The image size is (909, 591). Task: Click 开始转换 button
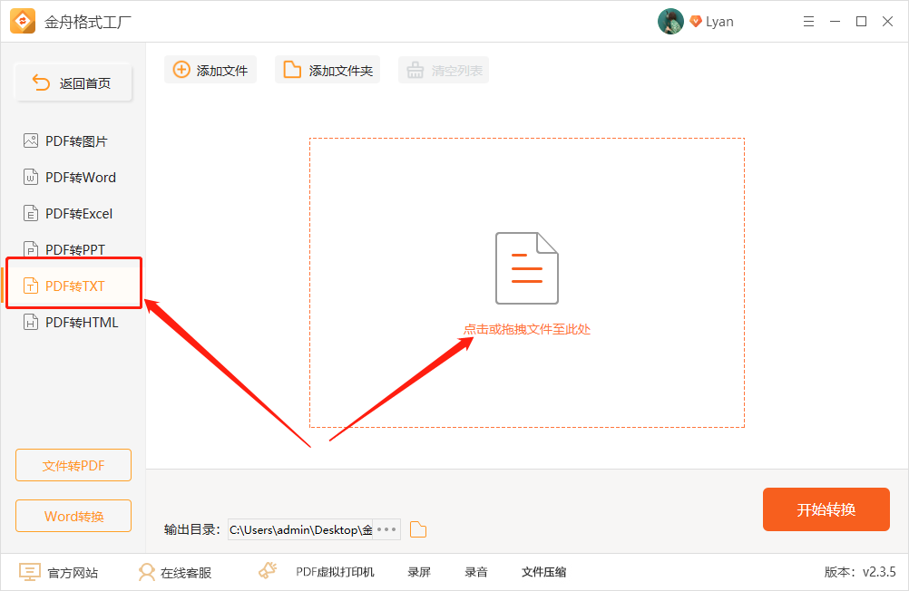point(826,509)
